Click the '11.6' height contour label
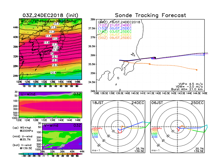This screenshot has width=218, height=168. pos(47,43)
